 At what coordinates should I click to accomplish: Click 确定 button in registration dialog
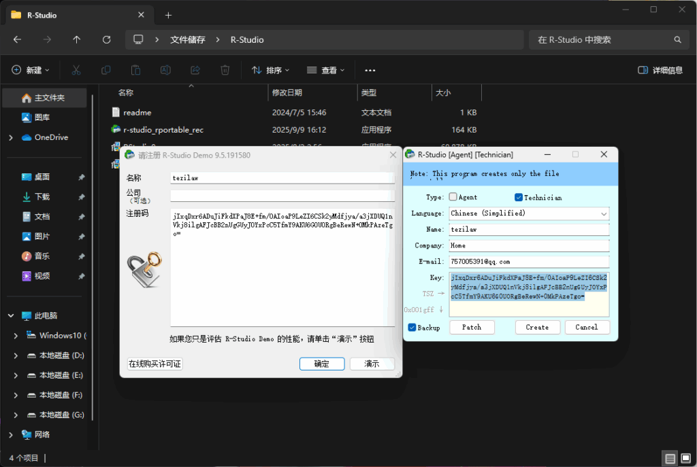(x=322, y=364)
